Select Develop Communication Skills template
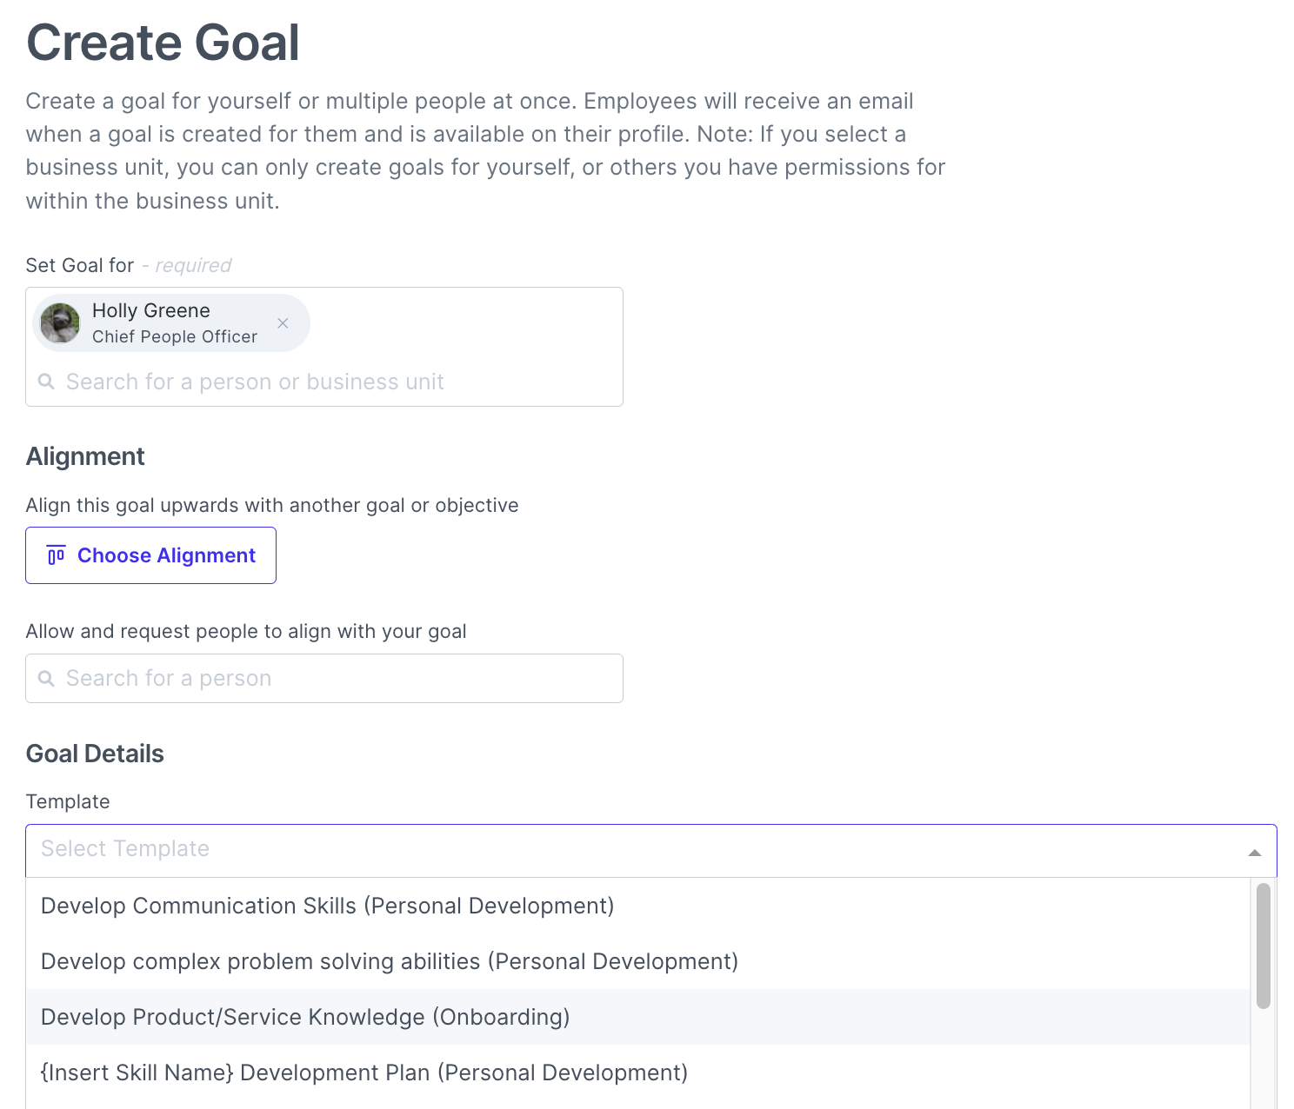The image size is (1294, 1109). (x=328, y=906)
